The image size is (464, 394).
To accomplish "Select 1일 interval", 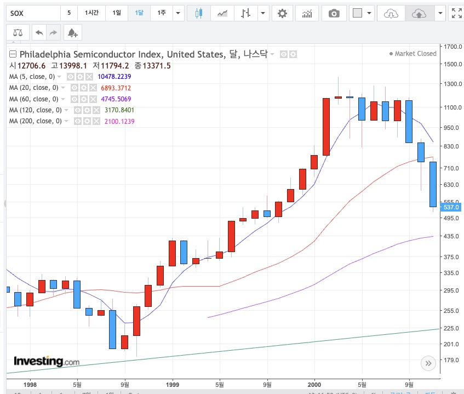I will click(117, 13).
